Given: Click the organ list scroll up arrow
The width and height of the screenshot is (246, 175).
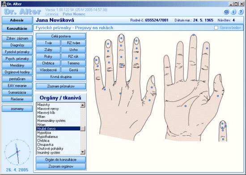Looking at the screenshot, I should tap(83, 105).
